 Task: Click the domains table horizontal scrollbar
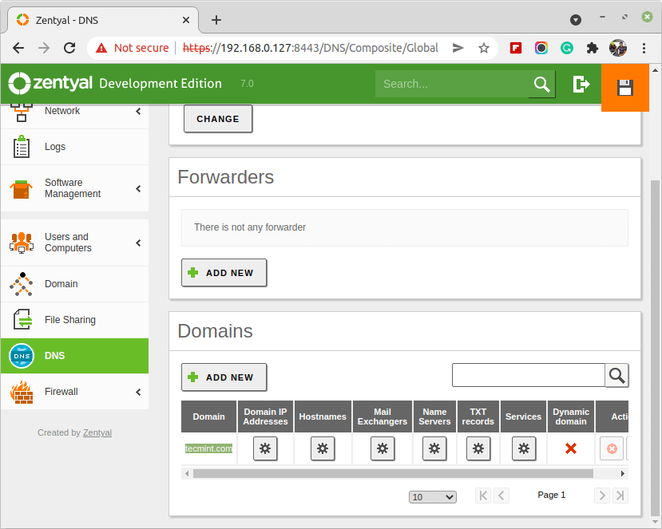(x=393, y=474)
